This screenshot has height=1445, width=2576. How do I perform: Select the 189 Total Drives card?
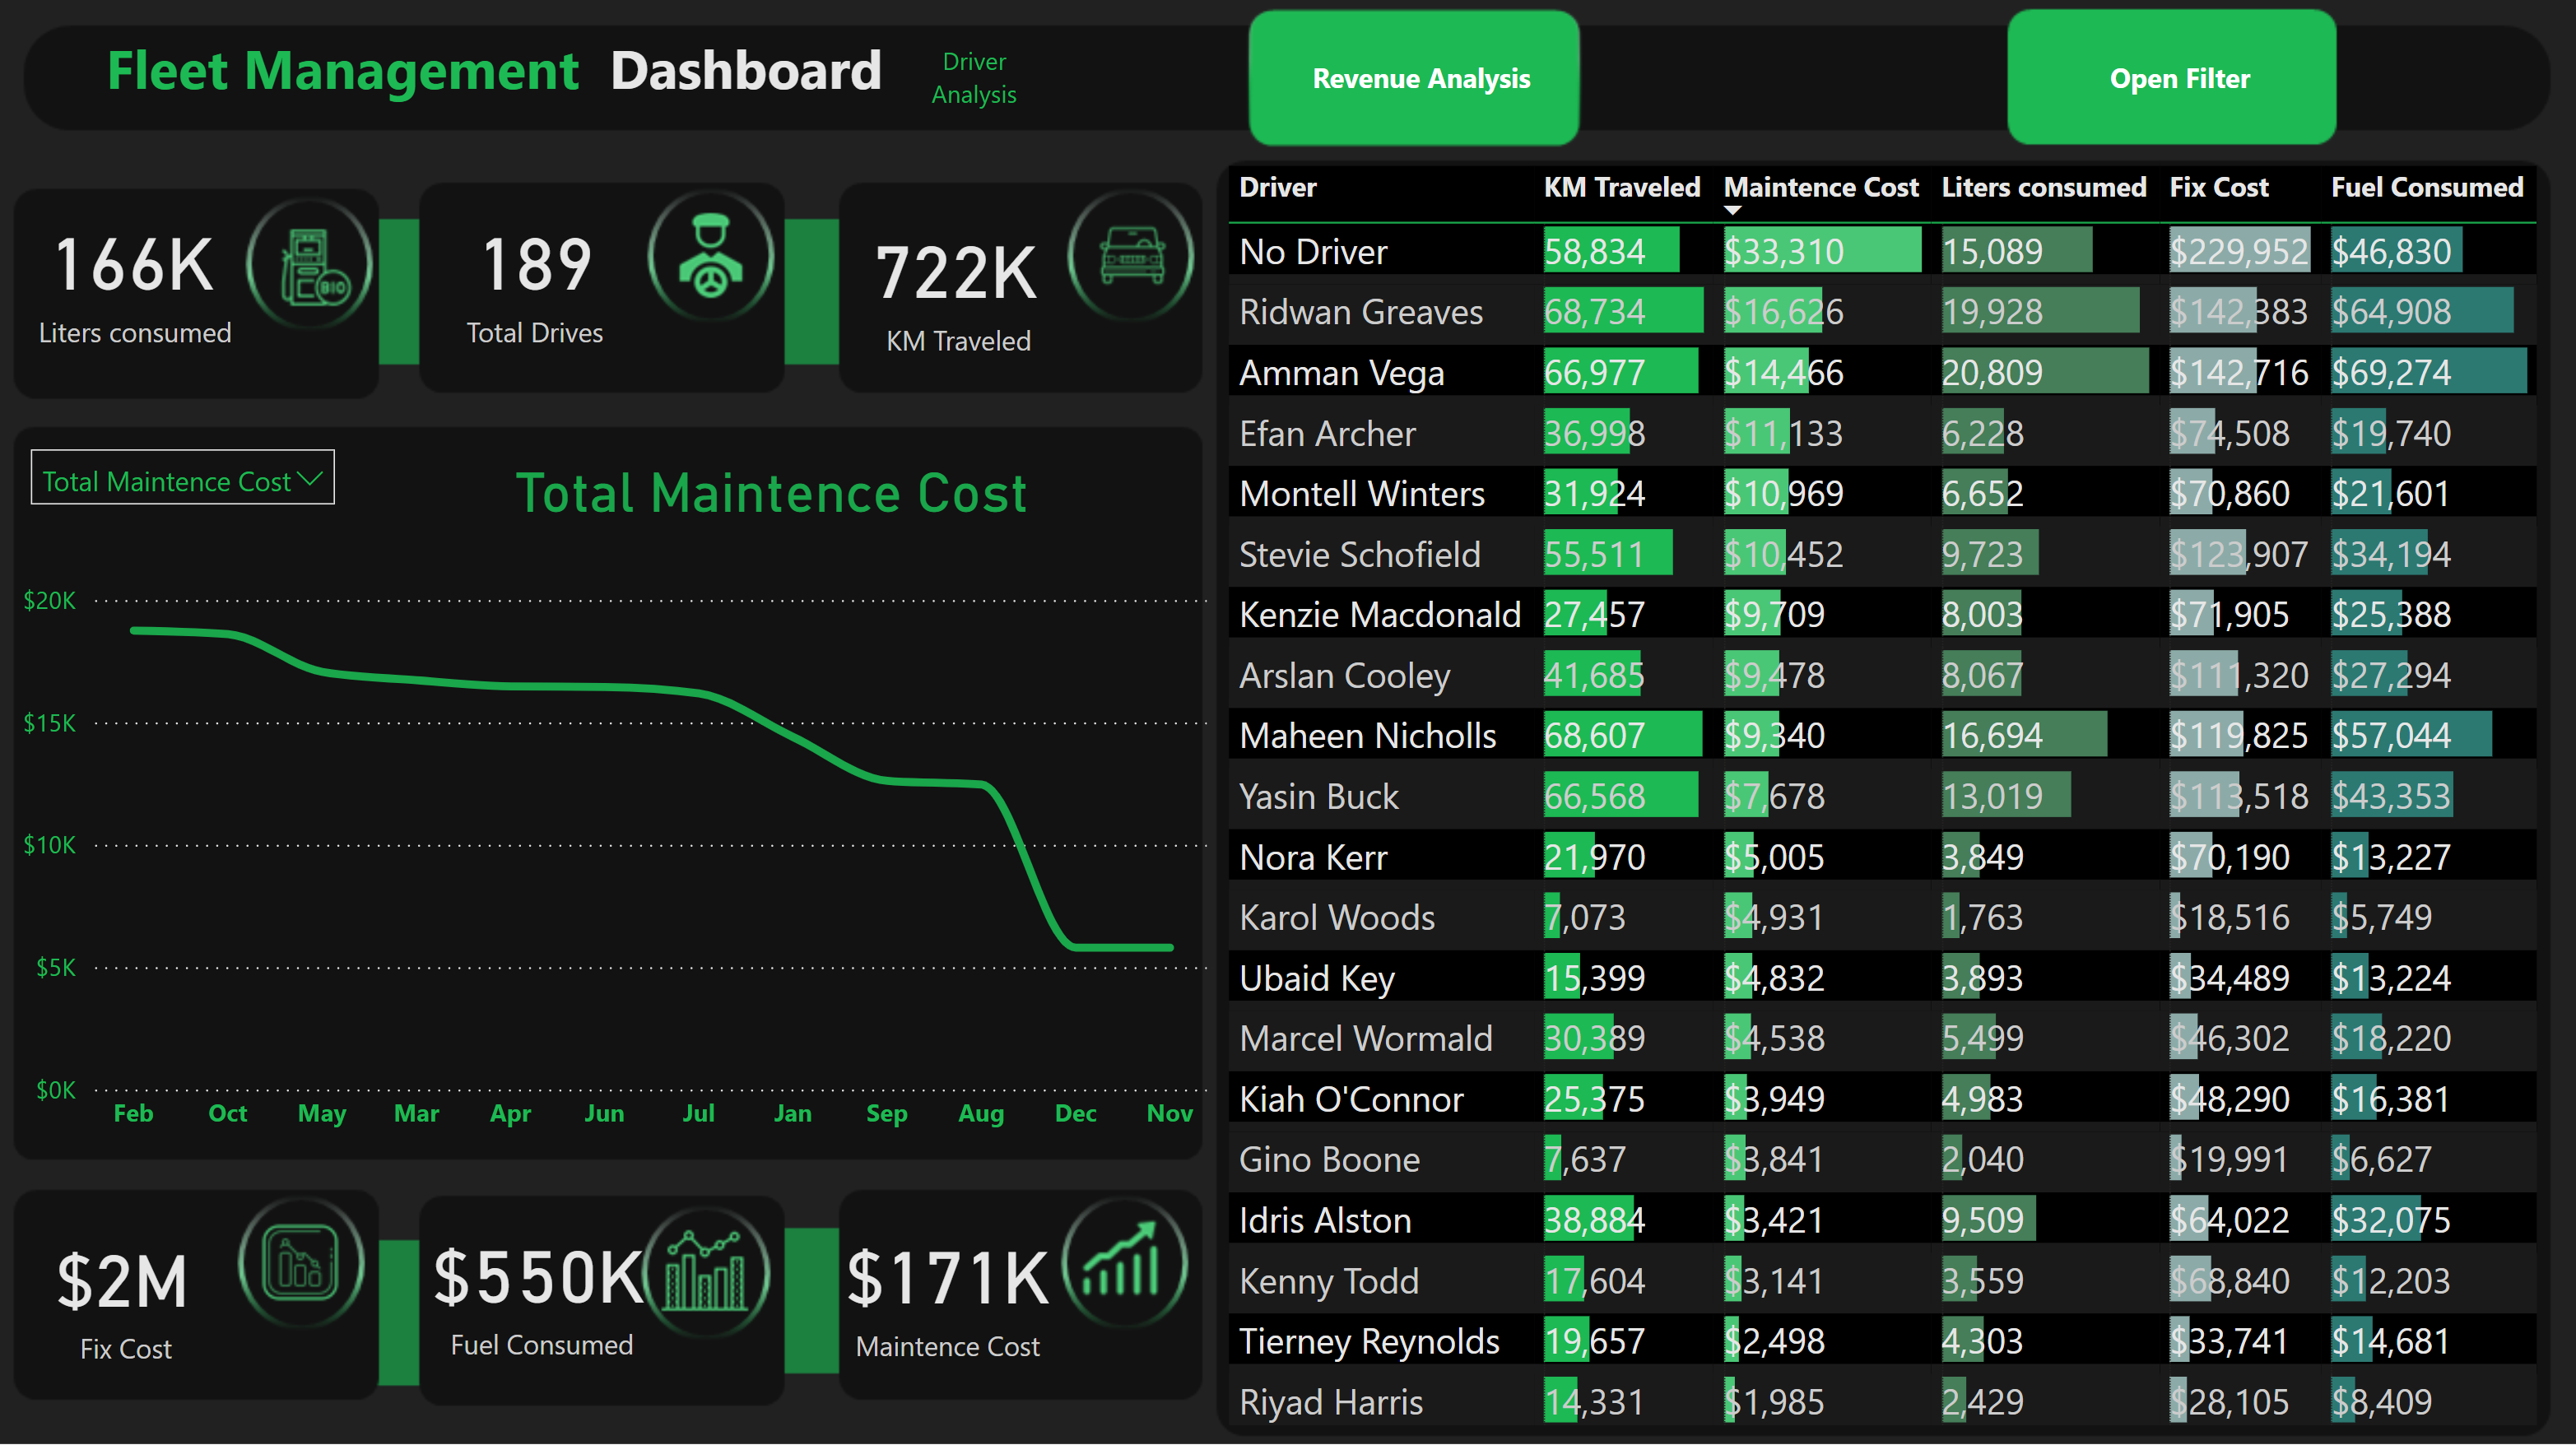click(x=601, y=288)
